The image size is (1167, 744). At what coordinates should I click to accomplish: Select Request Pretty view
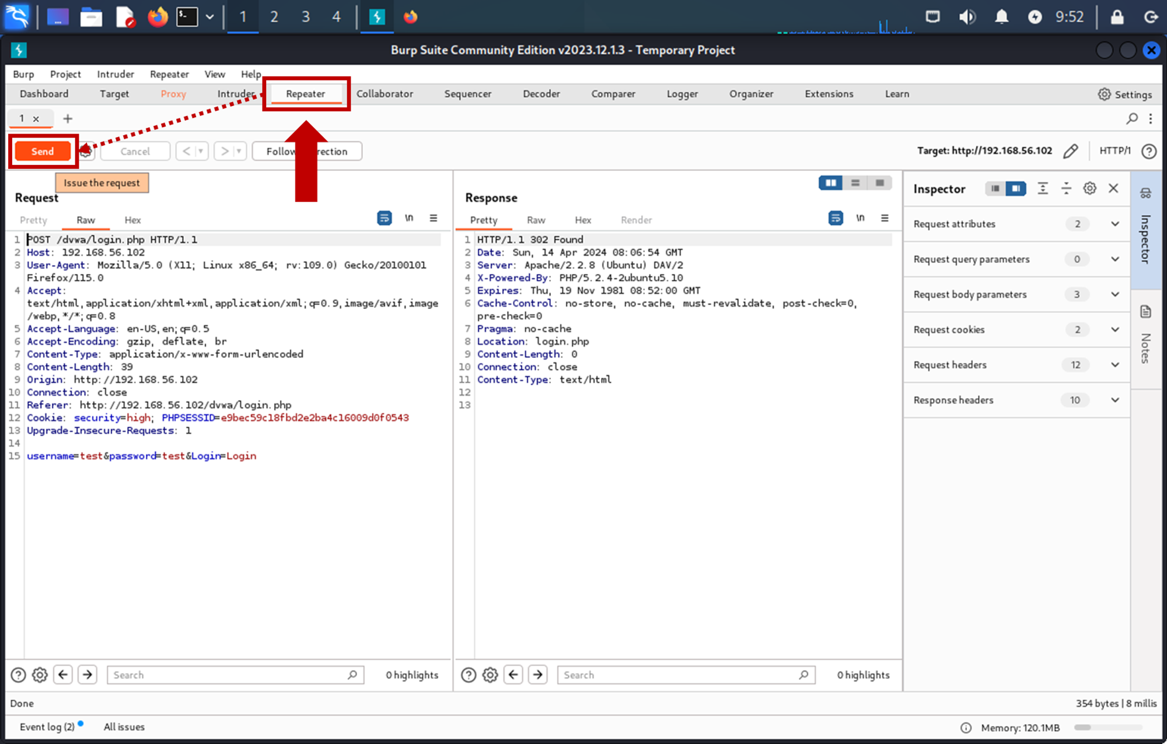point(33,220)
